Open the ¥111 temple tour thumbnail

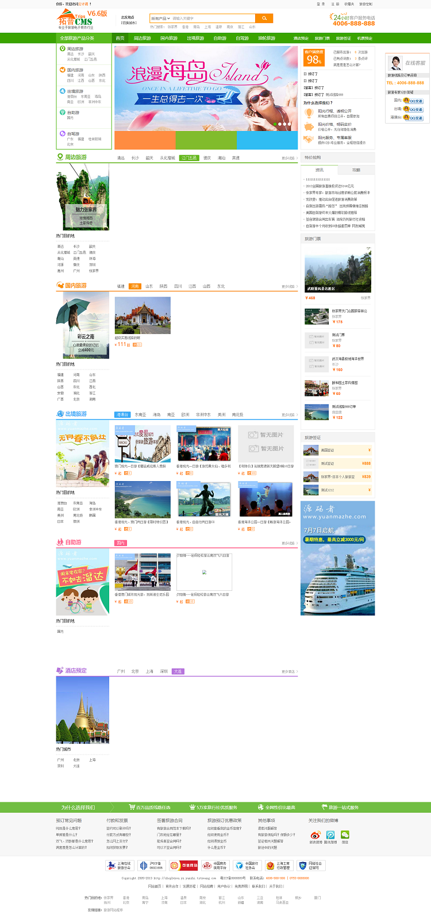tap(143, 316)
